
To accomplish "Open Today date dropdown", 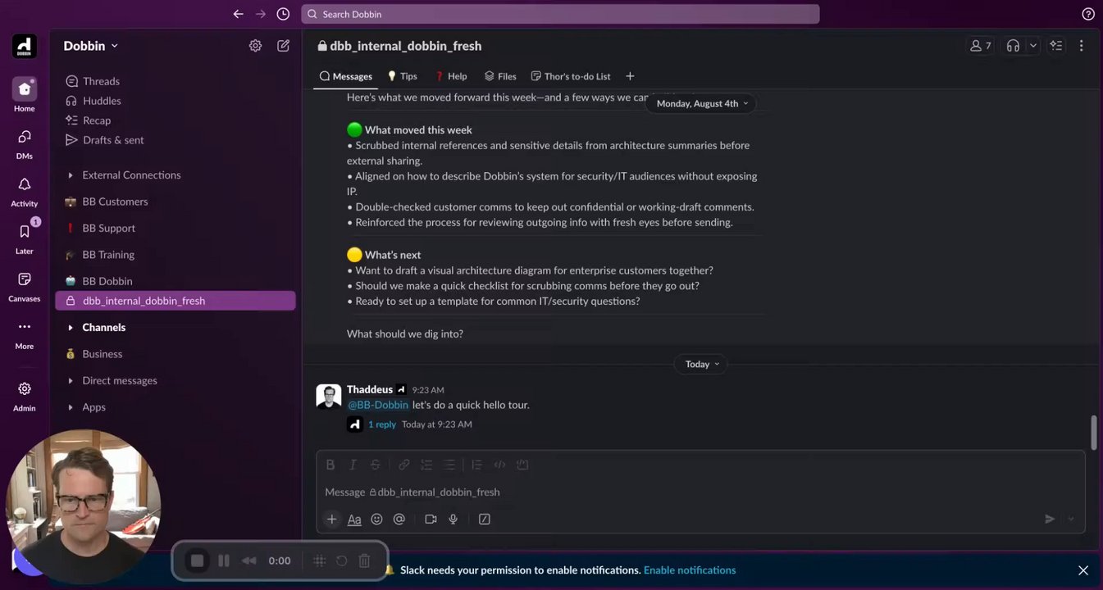I will [x=702, y=364].
